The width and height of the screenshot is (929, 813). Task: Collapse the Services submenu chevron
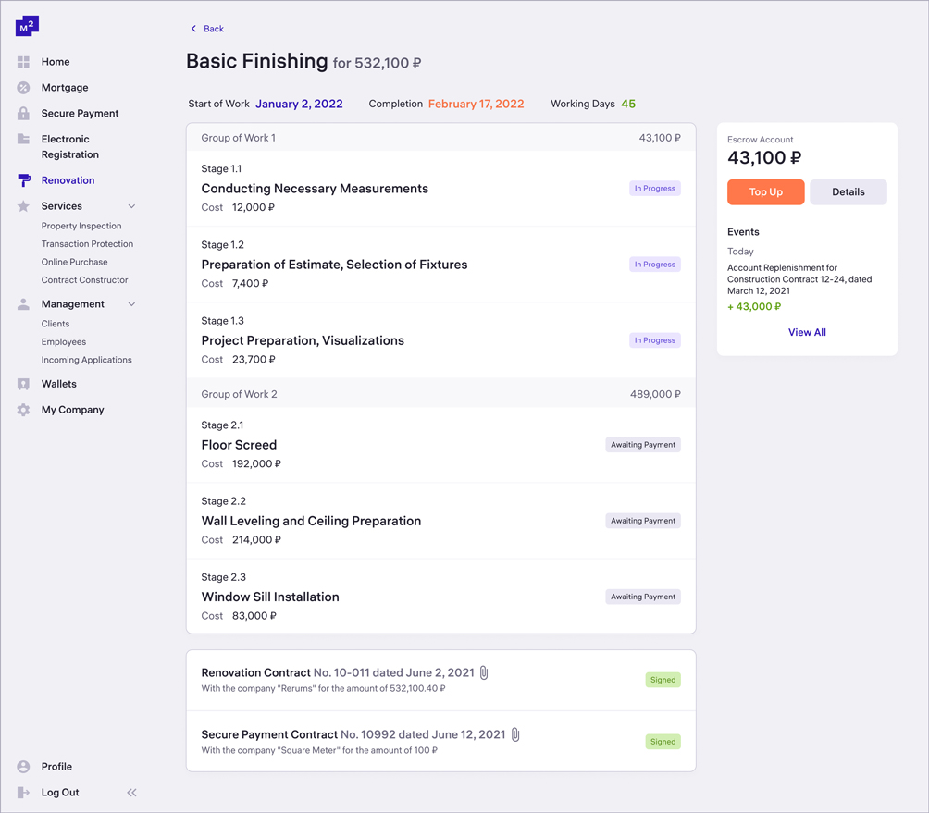tap(131, 206)
